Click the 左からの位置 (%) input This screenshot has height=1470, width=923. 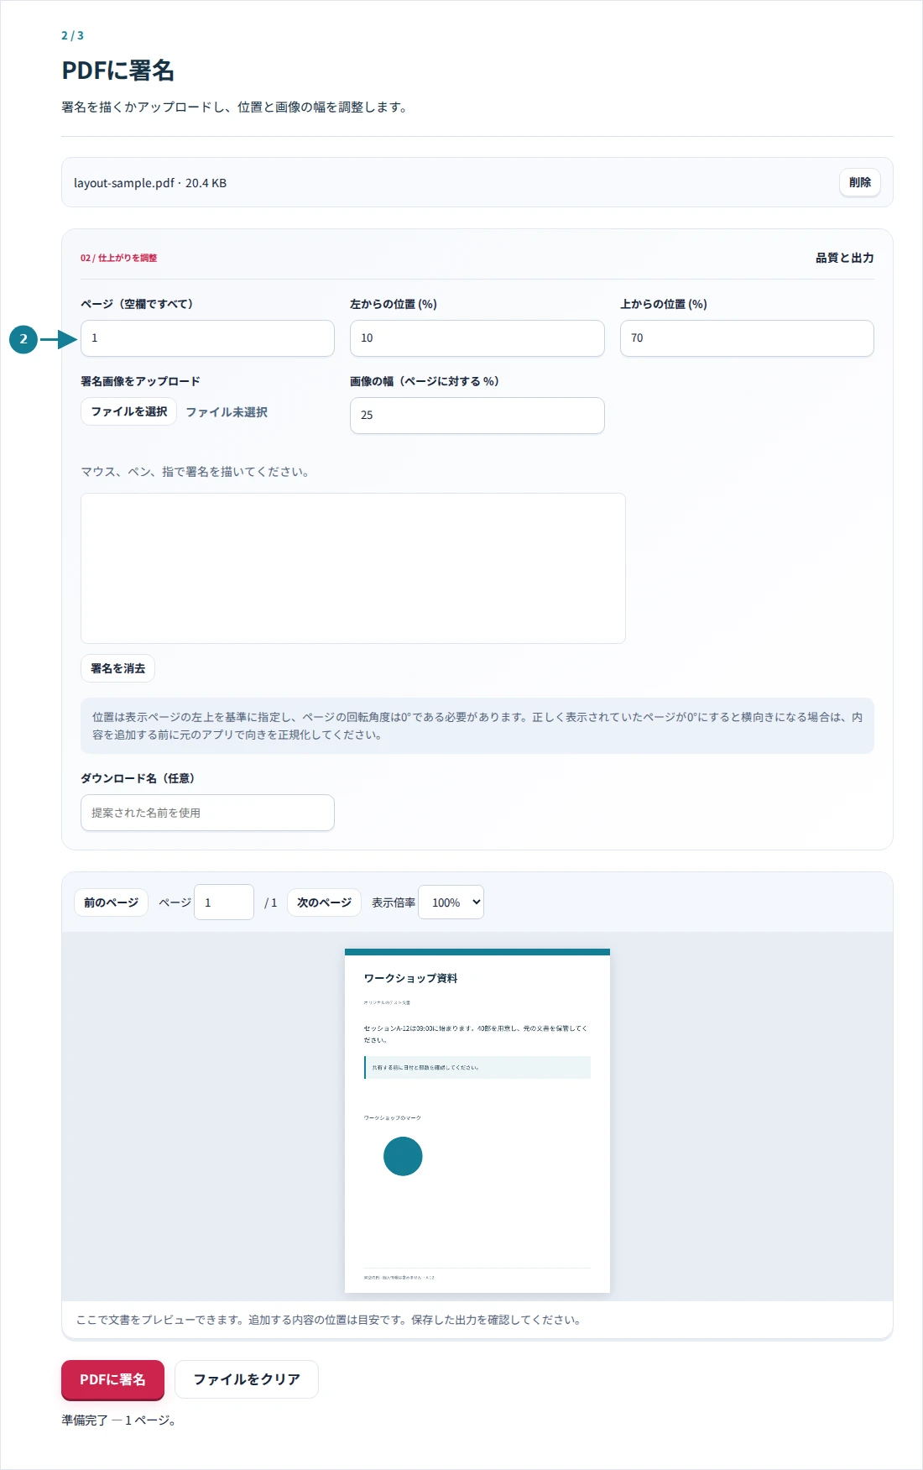pos(477,338)
